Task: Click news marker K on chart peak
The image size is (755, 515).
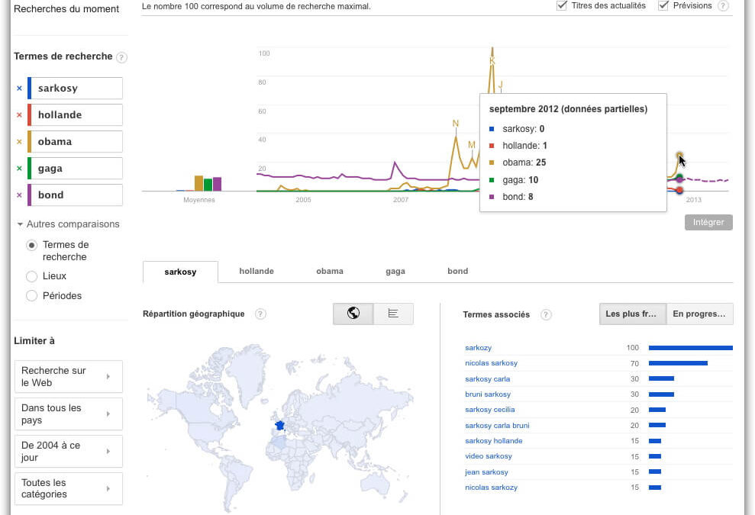Action: click(x=492, y=60)
